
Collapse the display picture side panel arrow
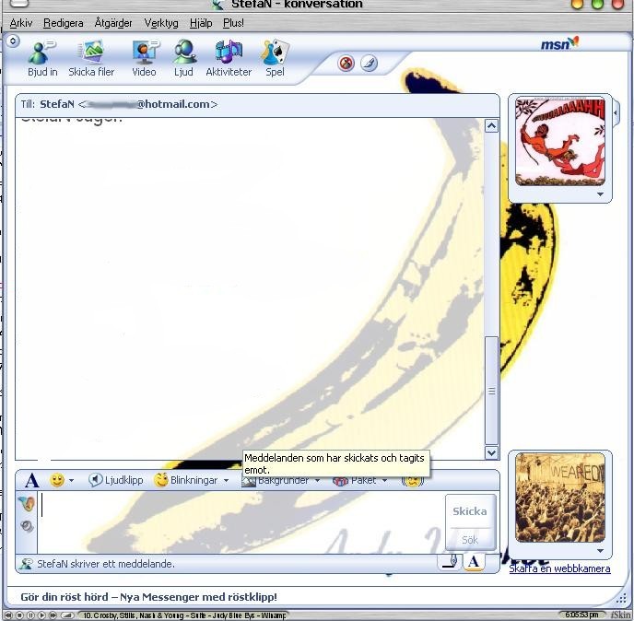tap(616, 112)
